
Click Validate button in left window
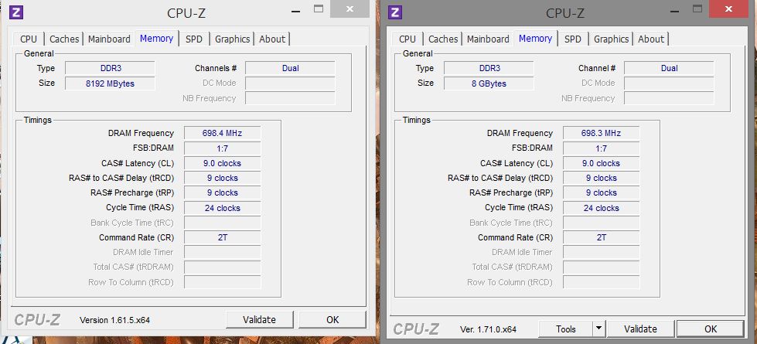click(x=260, y=319)
